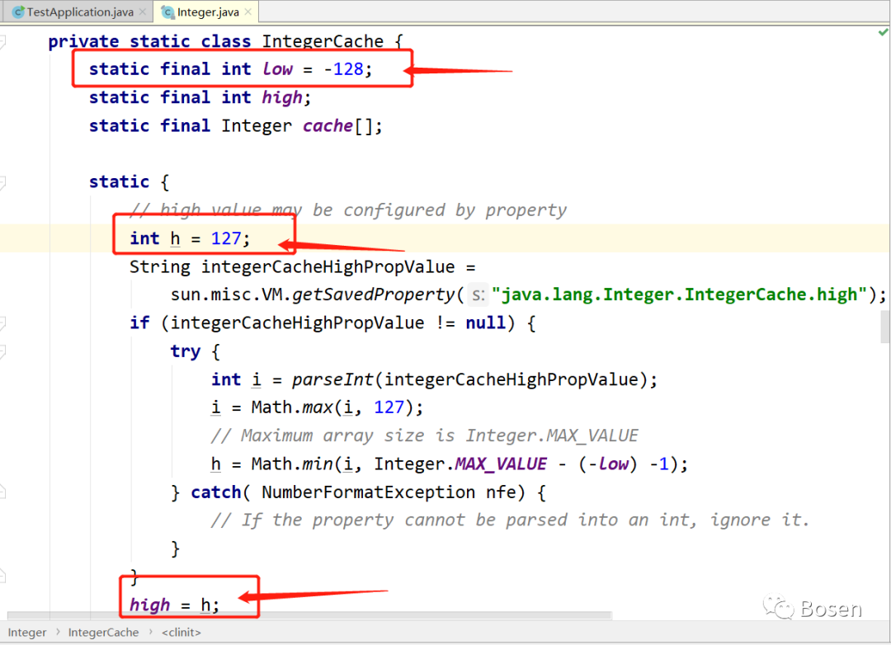Click the 'private' keyword in class declaration
This screenshot has width=891, height=645.
[x=83, y=41]
